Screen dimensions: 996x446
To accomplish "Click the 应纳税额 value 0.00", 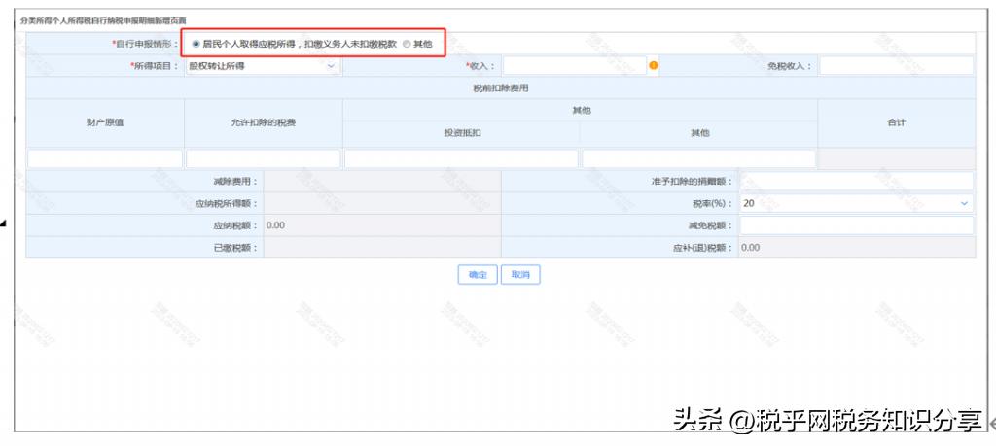I will pyautogui.click(x=275, y=225).
